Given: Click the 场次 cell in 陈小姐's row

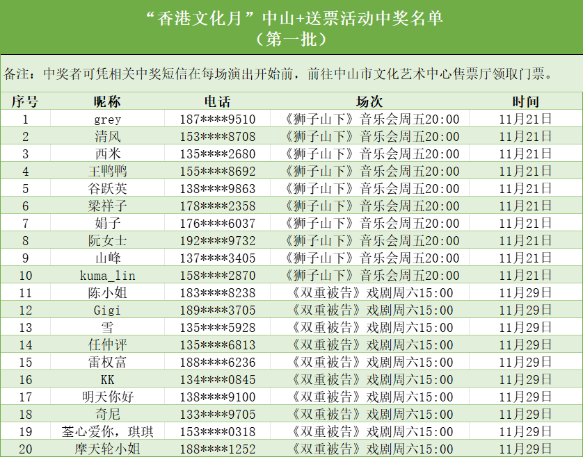Looking at the screenshot, I should [x=369, y=292].
